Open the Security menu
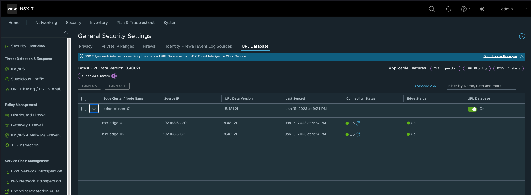The image size is (531, 195). coord(74,23)
